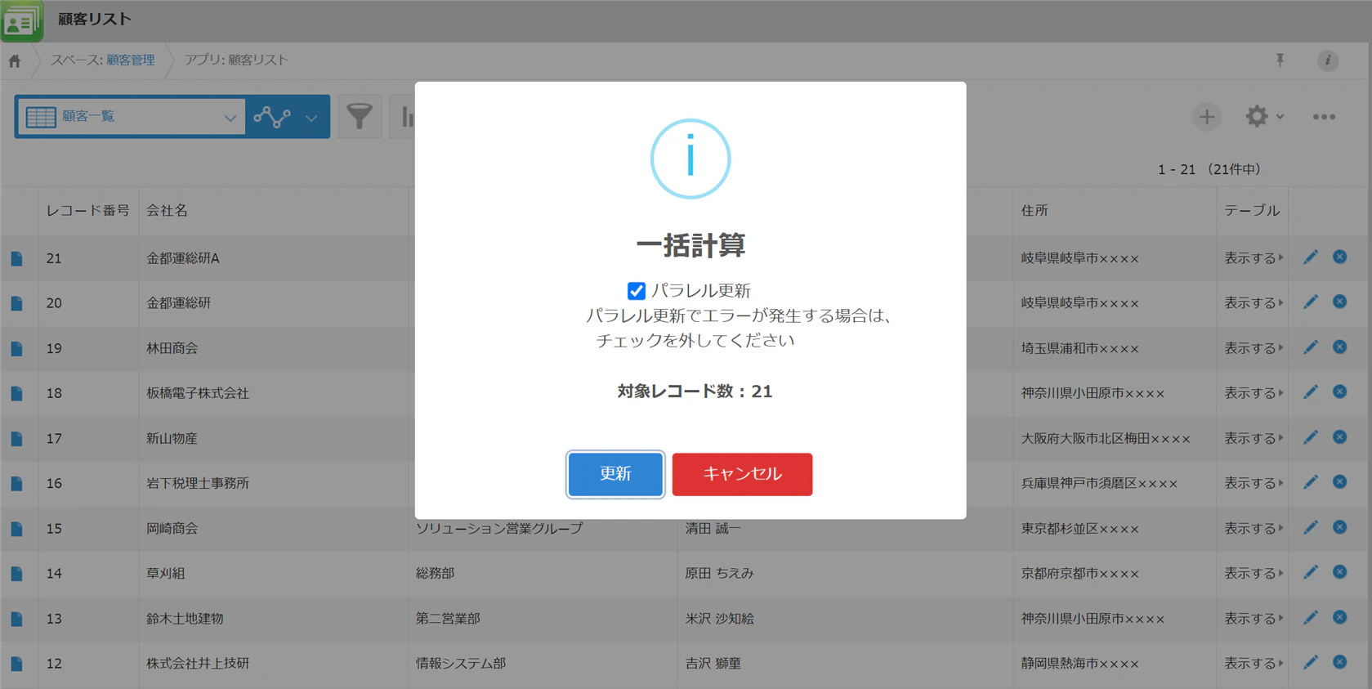Open the 顧客管理 space link

tap(130, 60)
